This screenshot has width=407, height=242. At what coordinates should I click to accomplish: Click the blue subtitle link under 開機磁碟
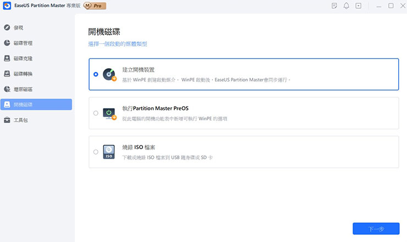click(118, 44)
